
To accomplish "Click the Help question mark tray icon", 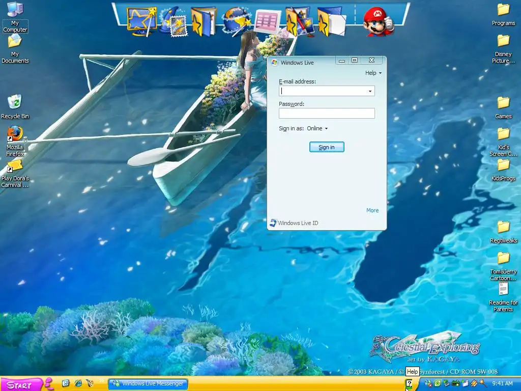I will 409,383.
